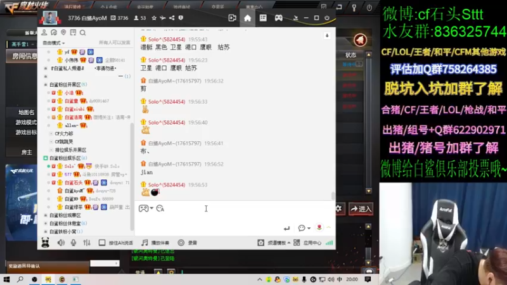Select user 小伟伟 in channel list
The width and height of the screenshot is (507, 285).
point(71,60)
